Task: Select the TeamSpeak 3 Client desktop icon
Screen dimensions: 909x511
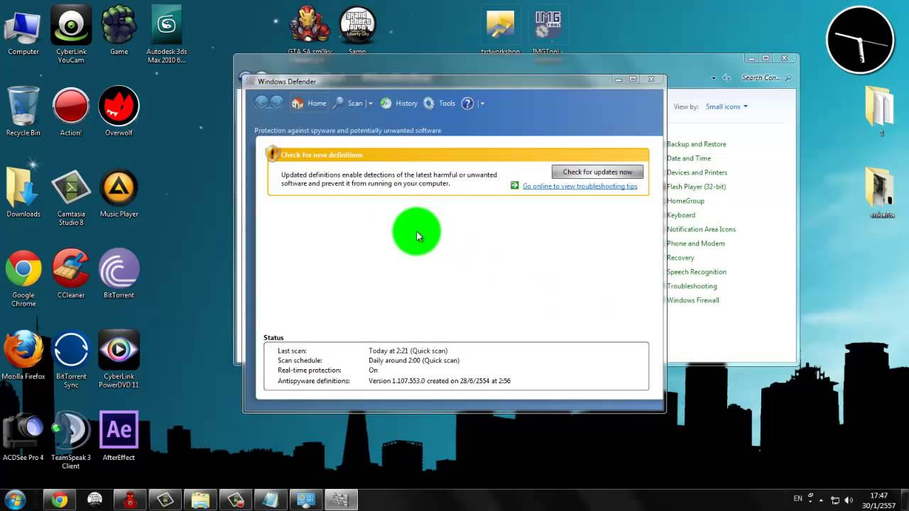Action: coord(71,440)
